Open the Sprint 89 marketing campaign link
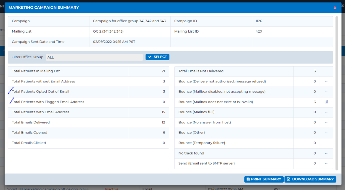 coord(48,189)
